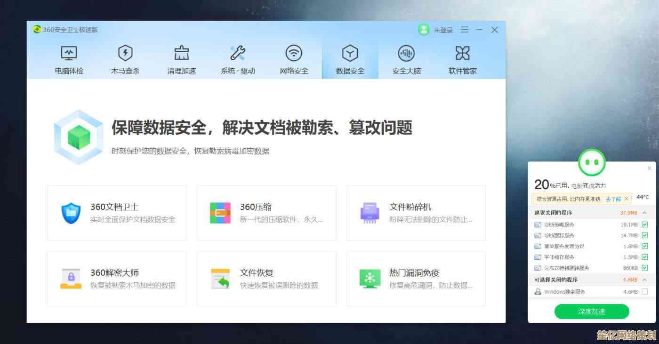This screenshot has height=344, width=659.
Task: Open the hamburger main menu in title bar
Action: [465, 30]
